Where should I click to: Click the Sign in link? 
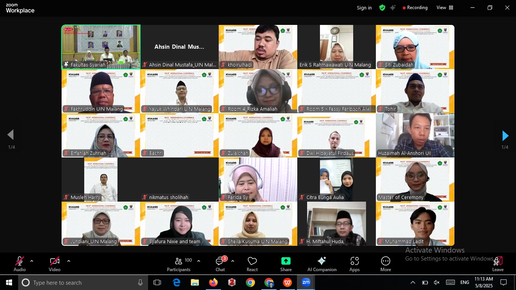(x=364, y=8)
